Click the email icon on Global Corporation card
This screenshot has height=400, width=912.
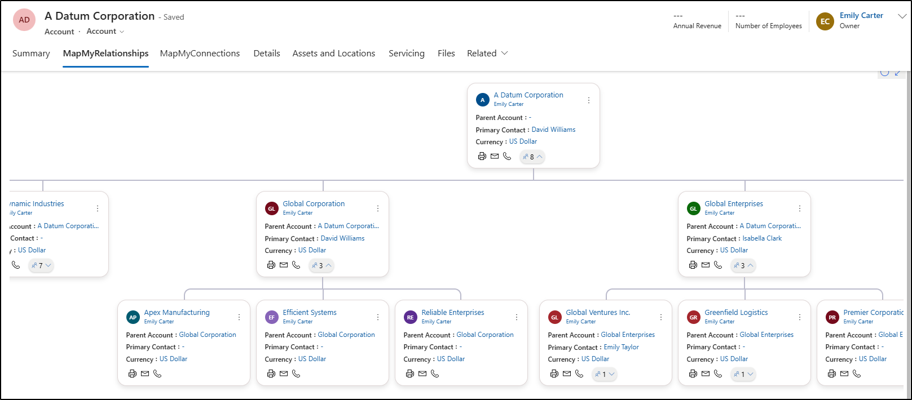(x=284, y=265)
